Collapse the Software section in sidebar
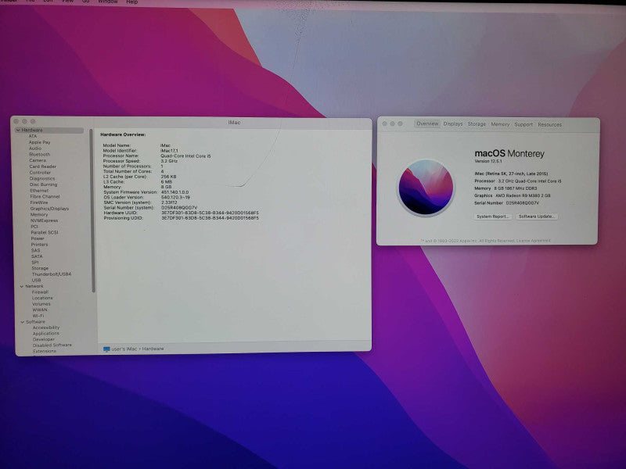 pos(23,322)
